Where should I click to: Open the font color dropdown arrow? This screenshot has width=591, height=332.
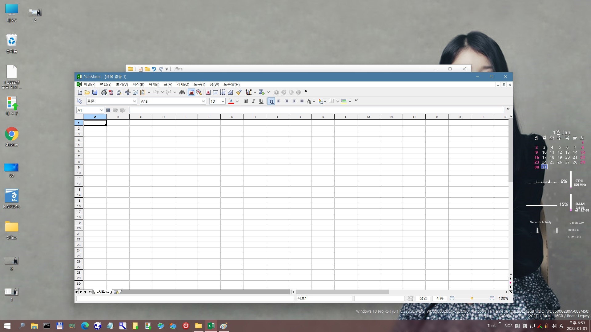237,101
